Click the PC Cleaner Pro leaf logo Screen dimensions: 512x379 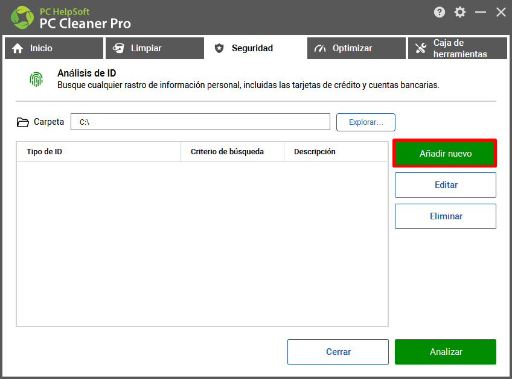[x=22, y=17]
